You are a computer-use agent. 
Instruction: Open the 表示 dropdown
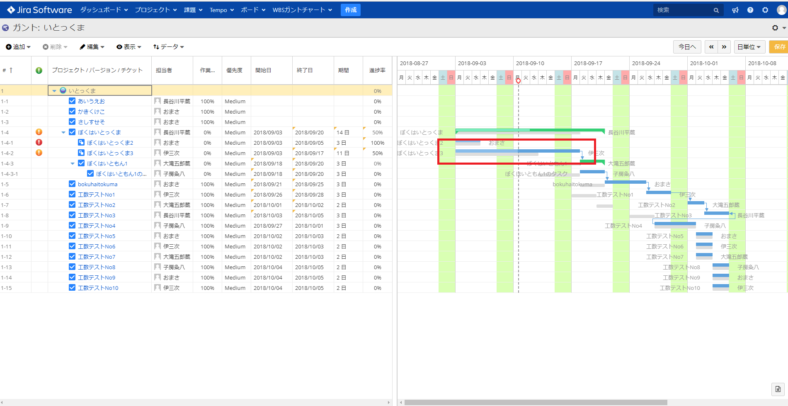[129, 47]
